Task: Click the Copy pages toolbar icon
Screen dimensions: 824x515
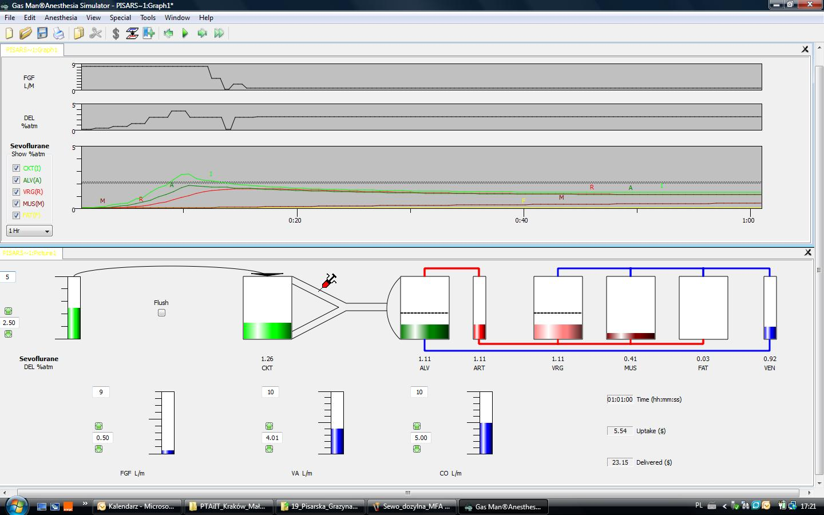Action: (79, 34)
